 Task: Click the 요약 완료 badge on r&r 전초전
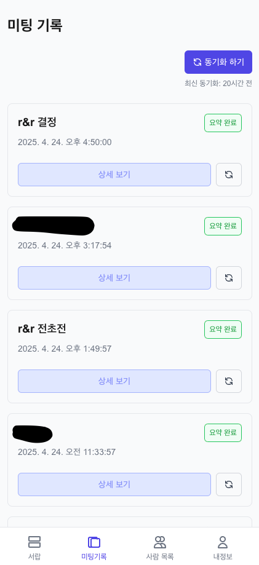[x=223, y=330]
